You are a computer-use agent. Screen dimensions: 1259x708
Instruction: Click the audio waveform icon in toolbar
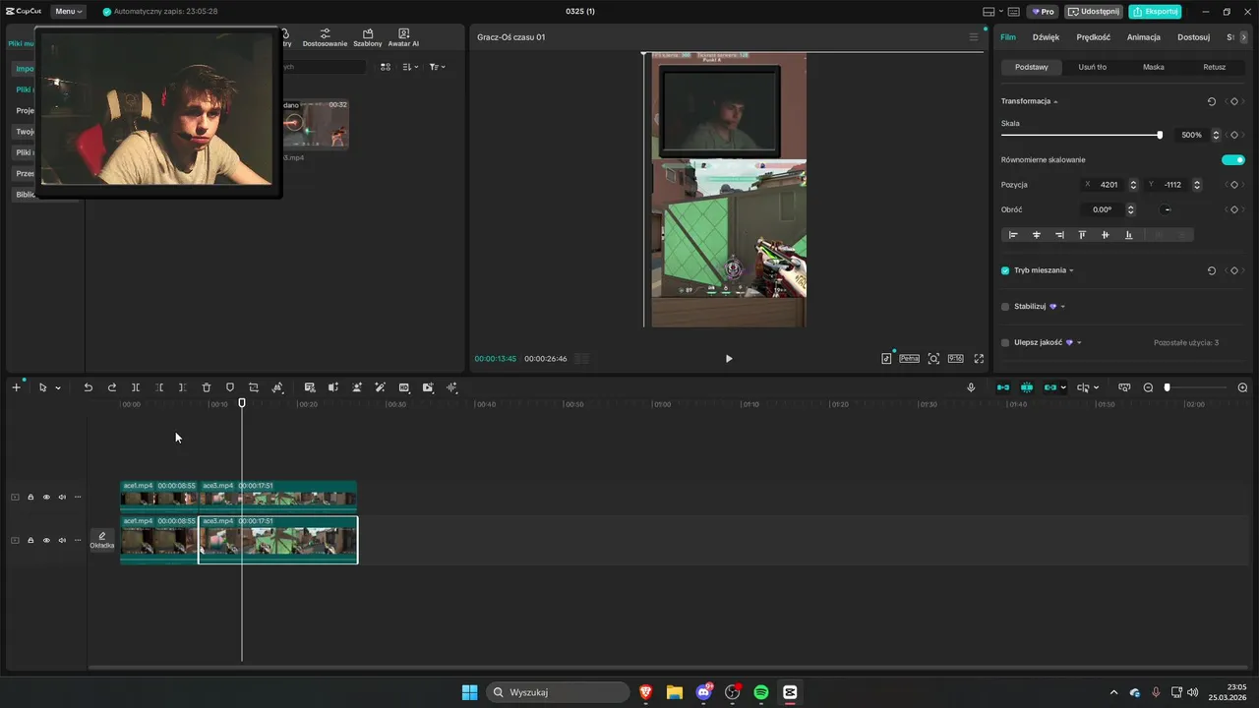click(x=452, y=387)
